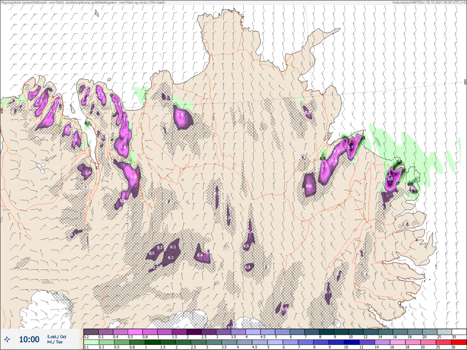Click the bright pink 0.5 swatch, upper legend
The width and height of the screenshot is (467, 350).
[x=135, y=332]
